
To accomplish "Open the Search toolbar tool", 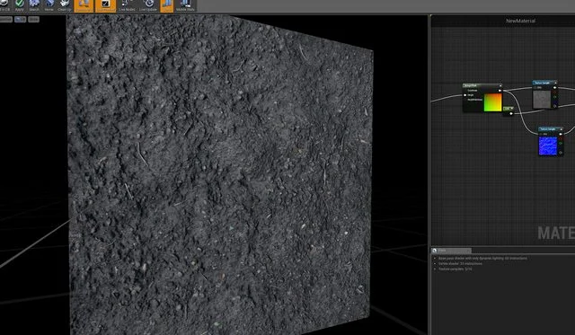I will click(34, 5).
